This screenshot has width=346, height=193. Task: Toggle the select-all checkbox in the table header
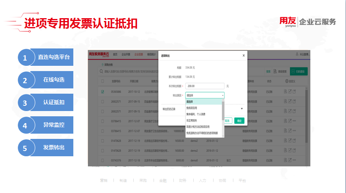coord(103,81)
